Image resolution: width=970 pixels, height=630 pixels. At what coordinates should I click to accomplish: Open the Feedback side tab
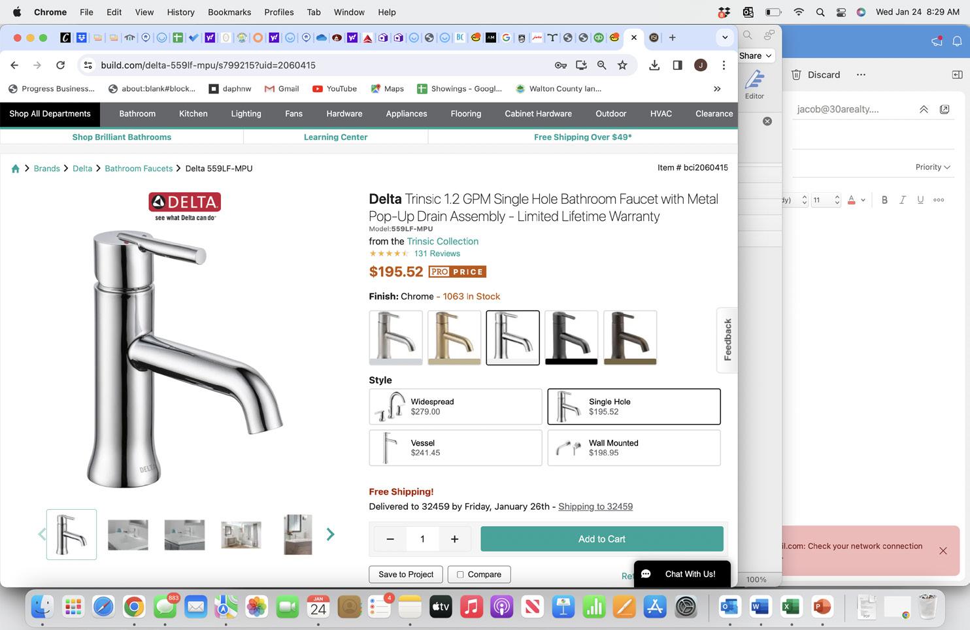click(x=727, y=340)
